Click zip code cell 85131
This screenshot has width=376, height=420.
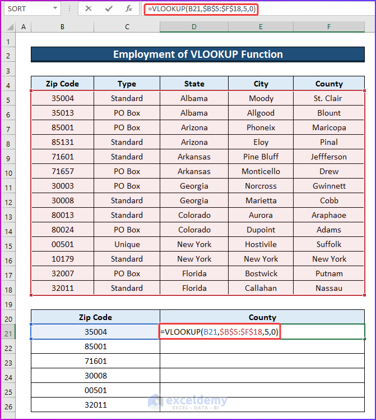pyautogui.click(x=63, y=142)
